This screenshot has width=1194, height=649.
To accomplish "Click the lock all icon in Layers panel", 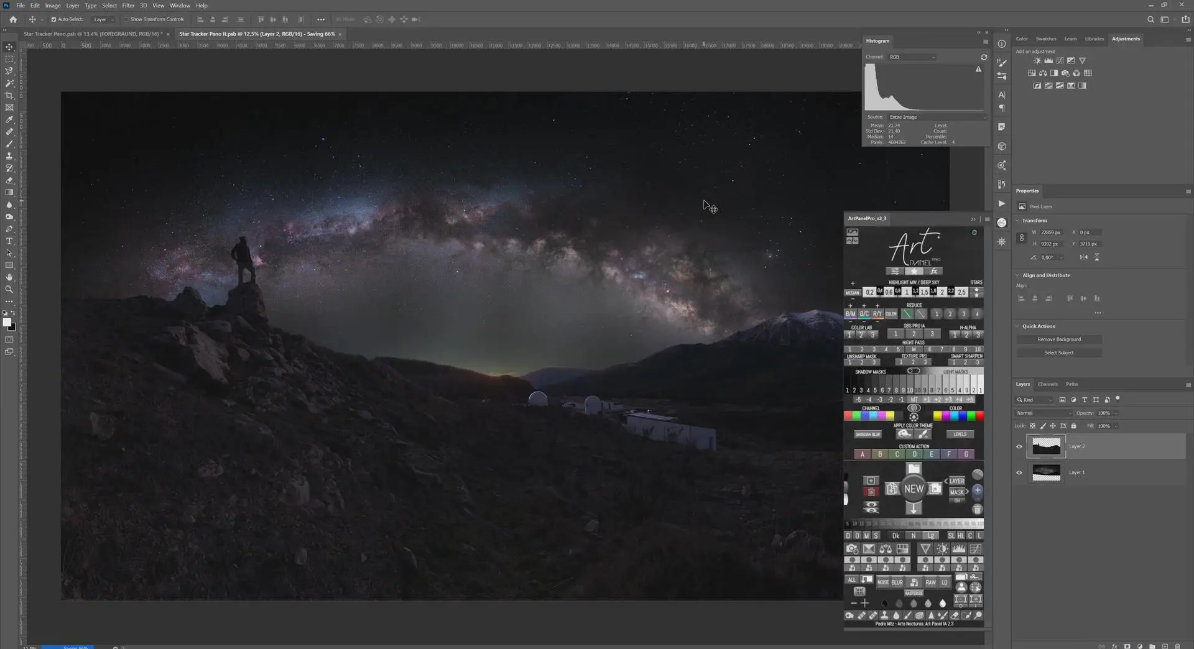I will click(1073, 426).
